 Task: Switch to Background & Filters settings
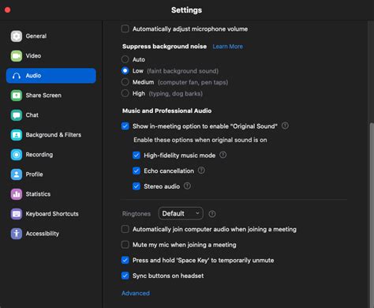[51, 135]
